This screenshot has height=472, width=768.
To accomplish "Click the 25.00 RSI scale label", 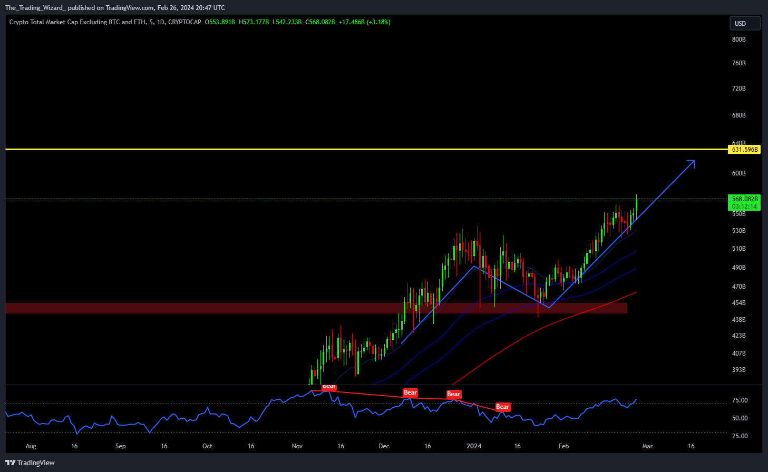I will pyautogui.click(x=740, y=436).
